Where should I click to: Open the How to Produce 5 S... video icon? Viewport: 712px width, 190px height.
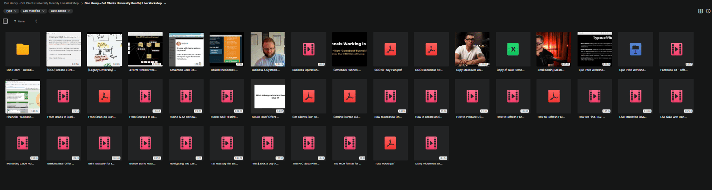[x=472, y=96]
